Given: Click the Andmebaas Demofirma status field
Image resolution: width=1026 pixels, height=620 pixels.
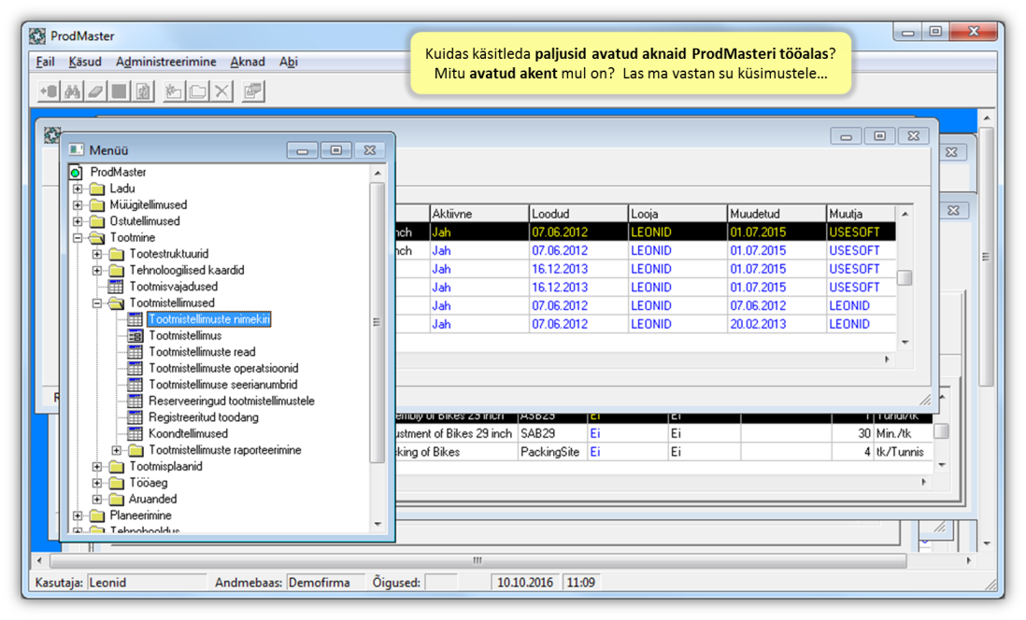Looking at the screenshot, I should click(324, 582).
